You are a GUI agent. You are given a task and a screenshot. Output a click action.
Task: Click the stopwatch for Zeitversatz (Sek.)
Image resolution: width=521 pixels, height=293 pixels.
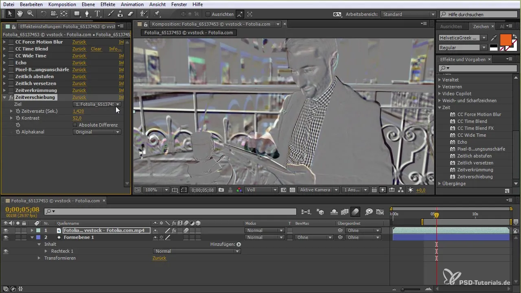pyautogui.click(x=18, y=111)
